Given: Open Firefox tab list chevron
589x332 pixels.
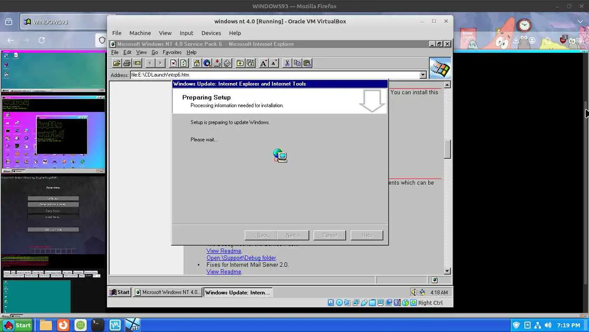Looking at the screenshot, I should (580, 22).
